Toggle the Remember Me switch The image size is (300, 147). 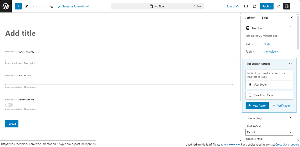click(x=9, y=105)
